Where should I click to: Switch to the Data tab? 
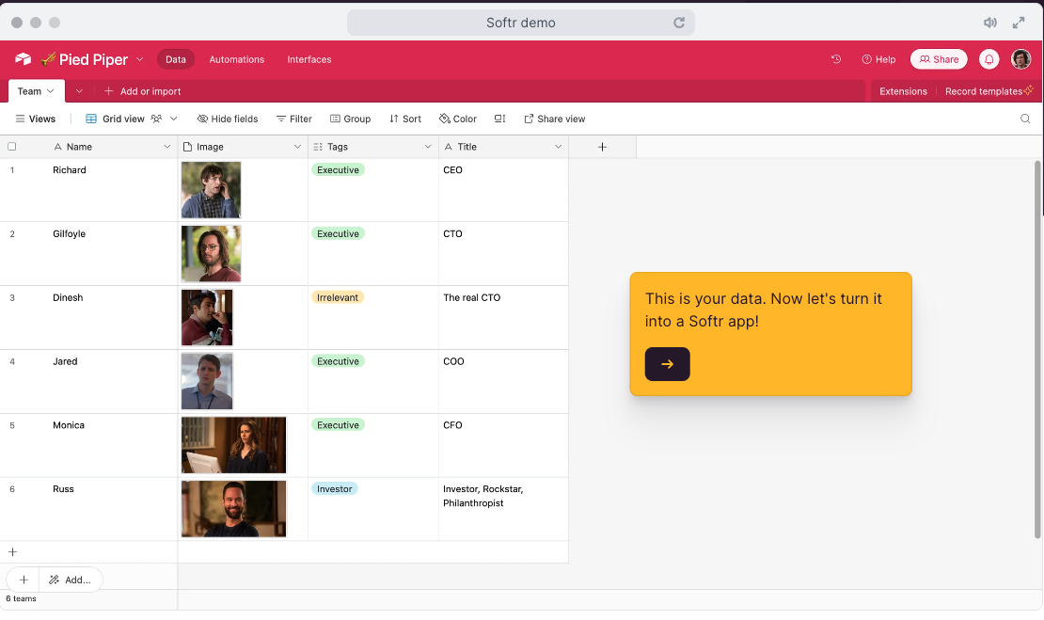[x=176, y=59]
